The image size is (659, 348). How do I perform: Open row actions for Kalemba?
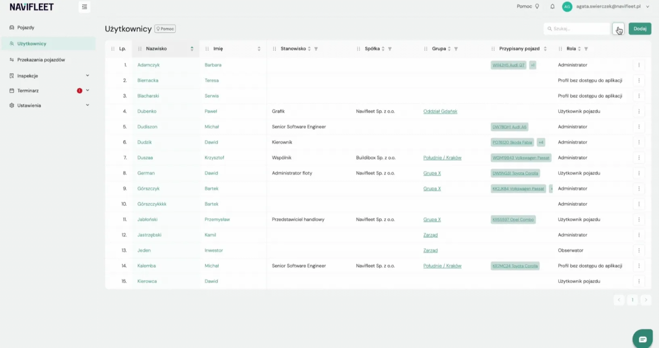[639, 266]
